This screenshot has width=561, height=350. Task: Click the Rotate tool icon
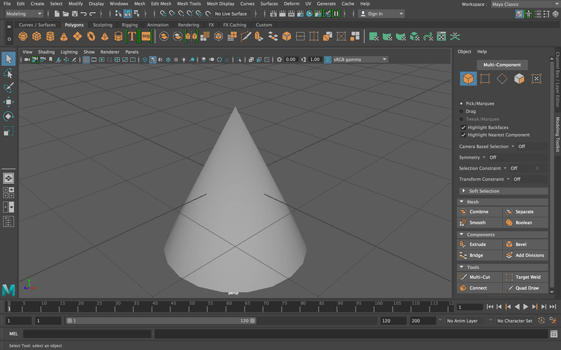[x=8, y=116]
